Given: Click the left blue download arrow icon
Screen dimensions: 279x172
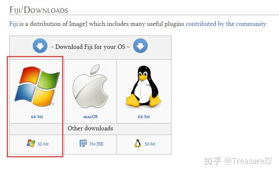Looking at the screenshot, I should point(40,46).
